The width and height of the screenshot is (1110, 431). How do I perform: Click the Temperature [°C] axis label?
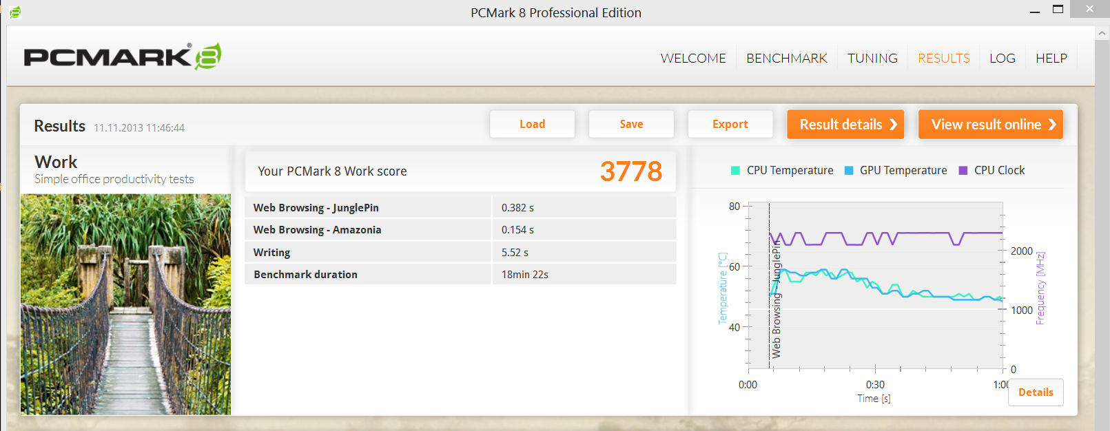pos(723,288)
